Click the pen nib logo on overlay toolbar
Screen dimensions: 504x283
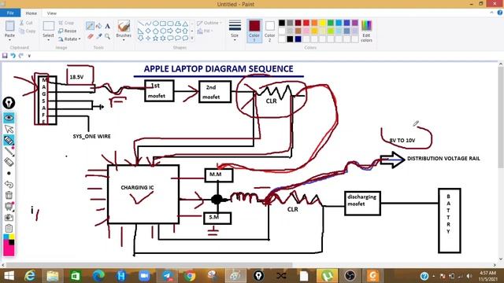(9, 103)
